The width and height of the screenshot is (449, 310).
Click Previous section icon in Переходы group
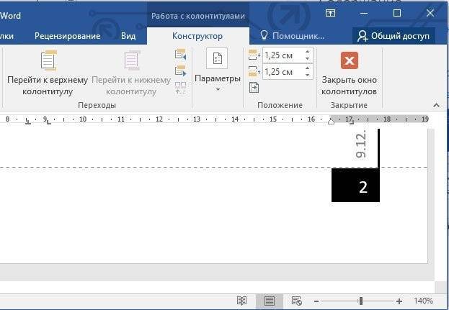click(180, 54)
